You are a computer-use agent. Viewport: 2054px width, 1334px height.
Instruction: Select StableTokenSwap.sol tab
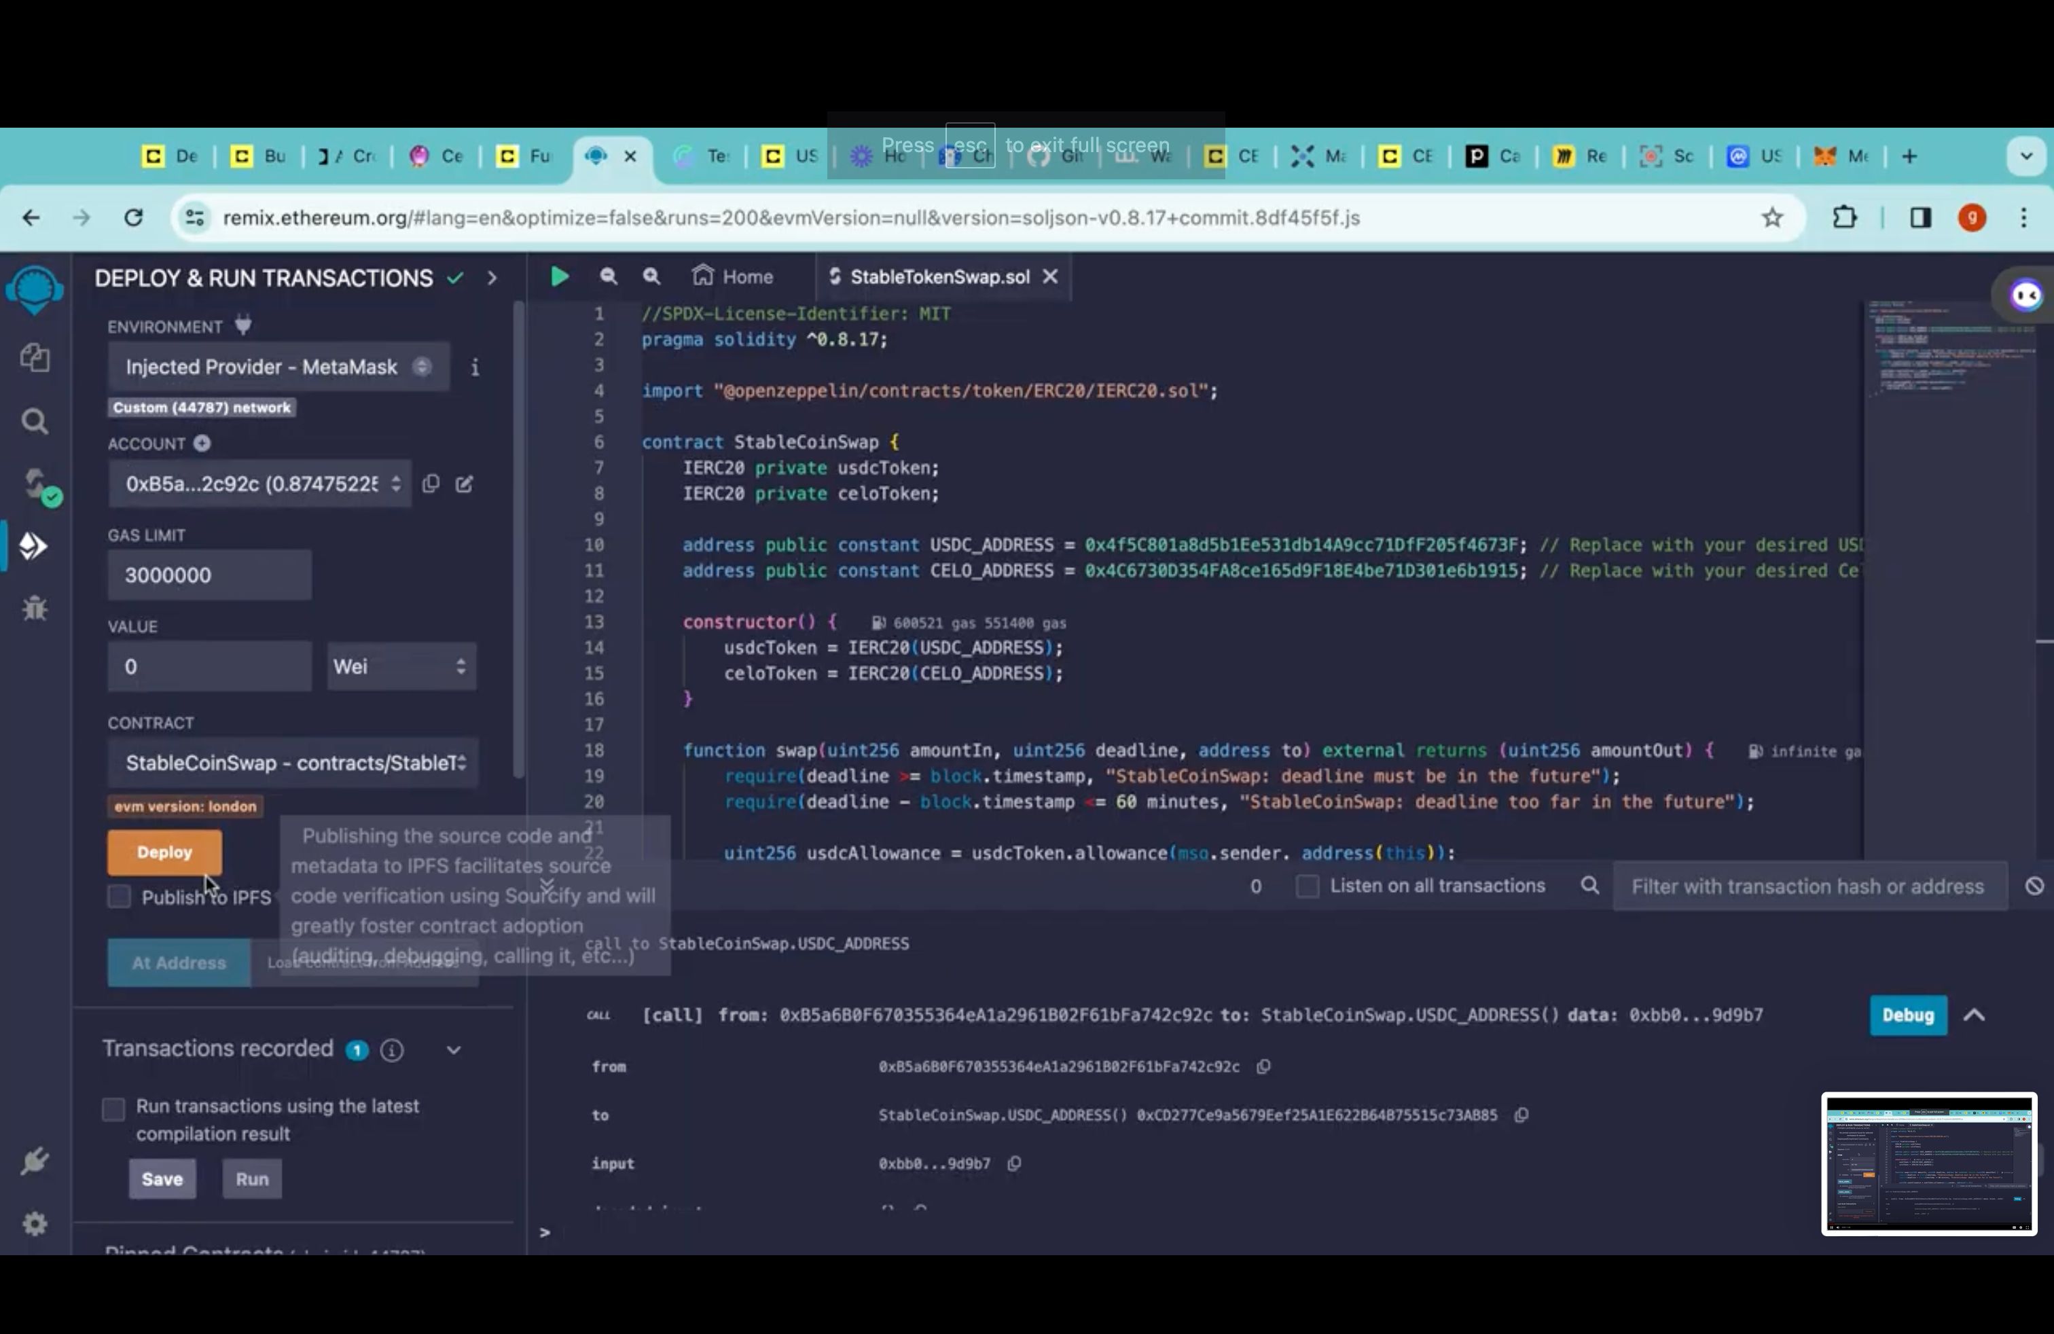tap(937, 276)
